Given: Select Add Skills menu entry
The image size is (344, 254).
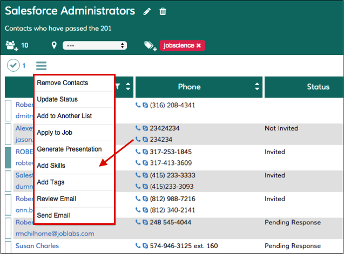Looking at the screenshot, I should (x=74, y=166).
